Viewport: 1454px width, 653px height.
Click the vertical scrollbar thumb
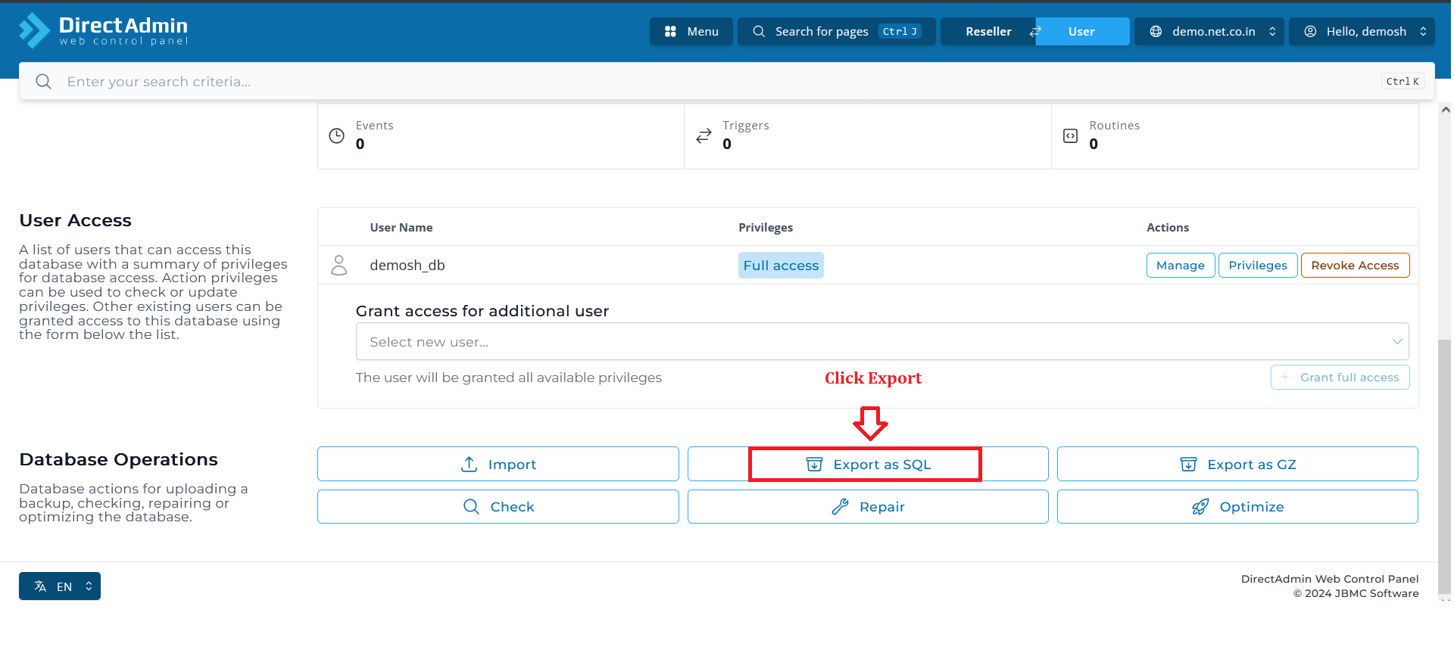1444,465
